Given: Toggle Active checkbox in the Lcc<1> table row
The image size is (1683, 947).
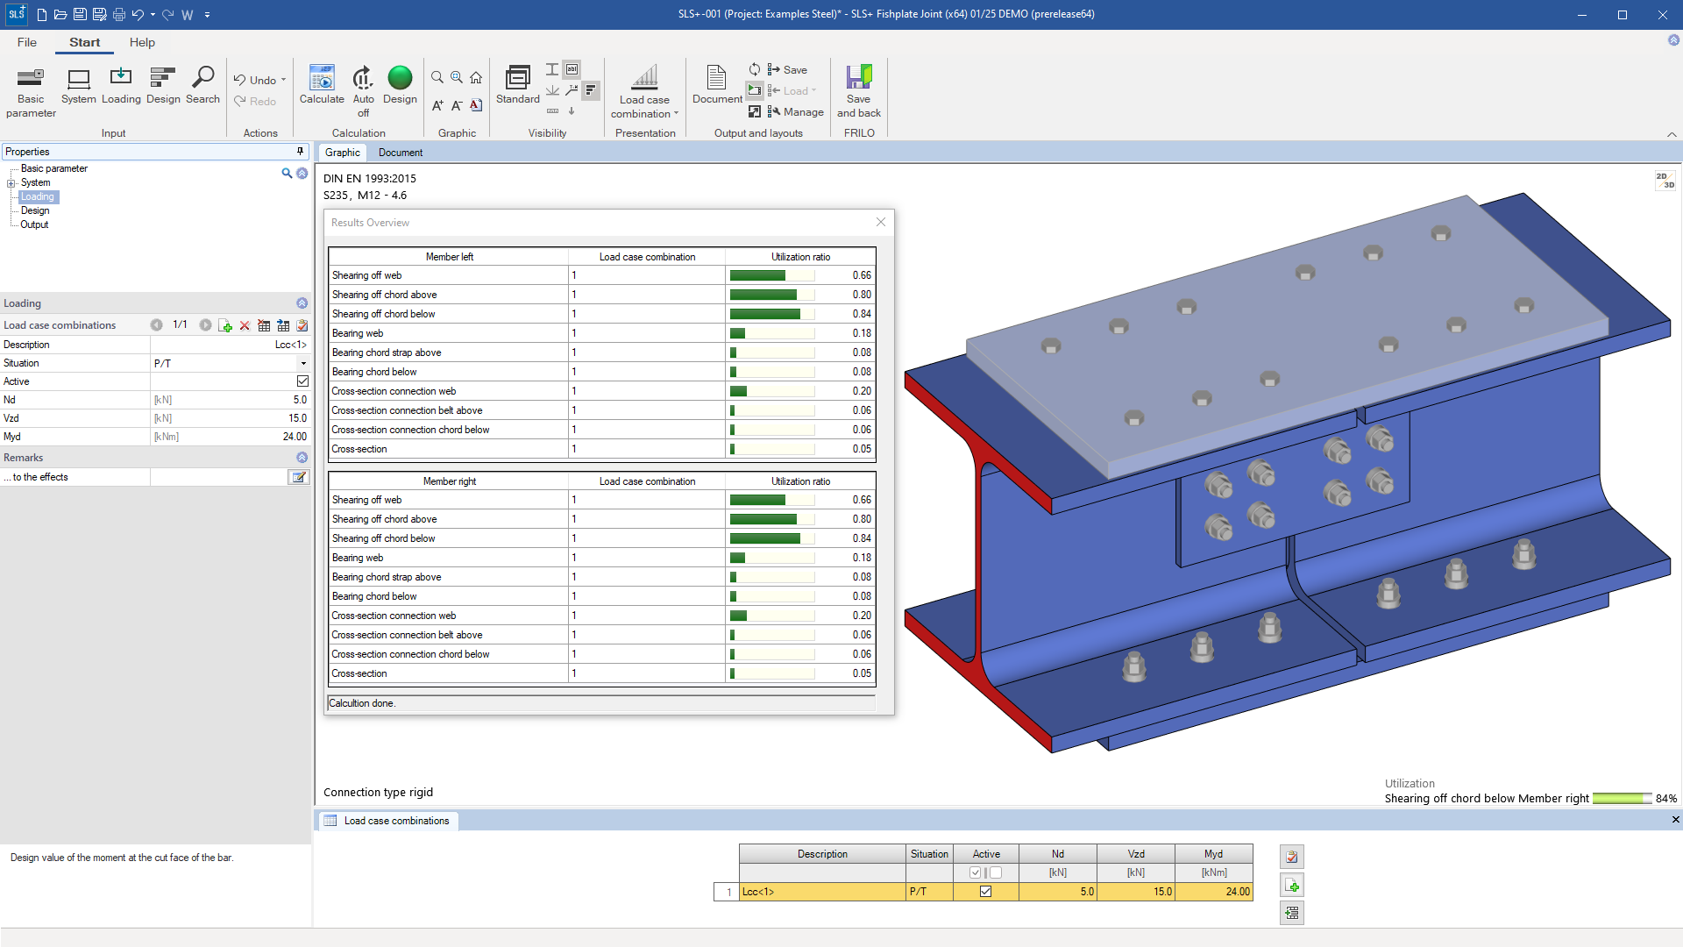Looking at the screenshot, I should [985, 892].
